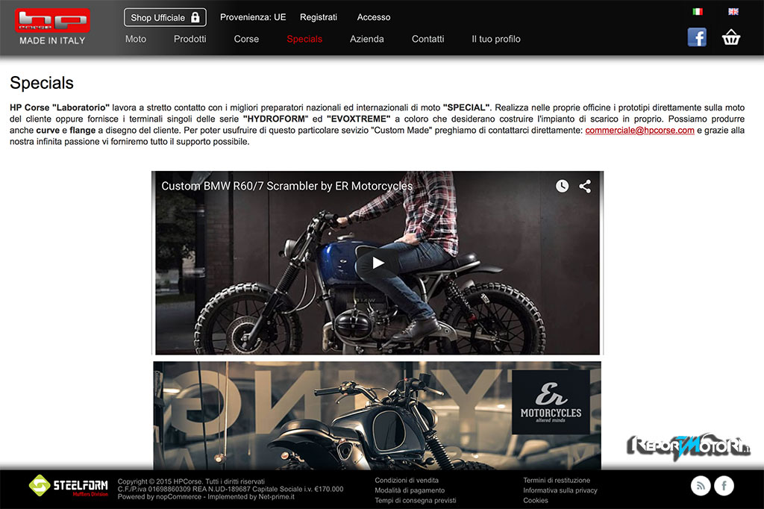Image resolution: width=764 pixels, height=509 pixels.
Task: Click the footer Facebook round icon
Action: point(724,487)
